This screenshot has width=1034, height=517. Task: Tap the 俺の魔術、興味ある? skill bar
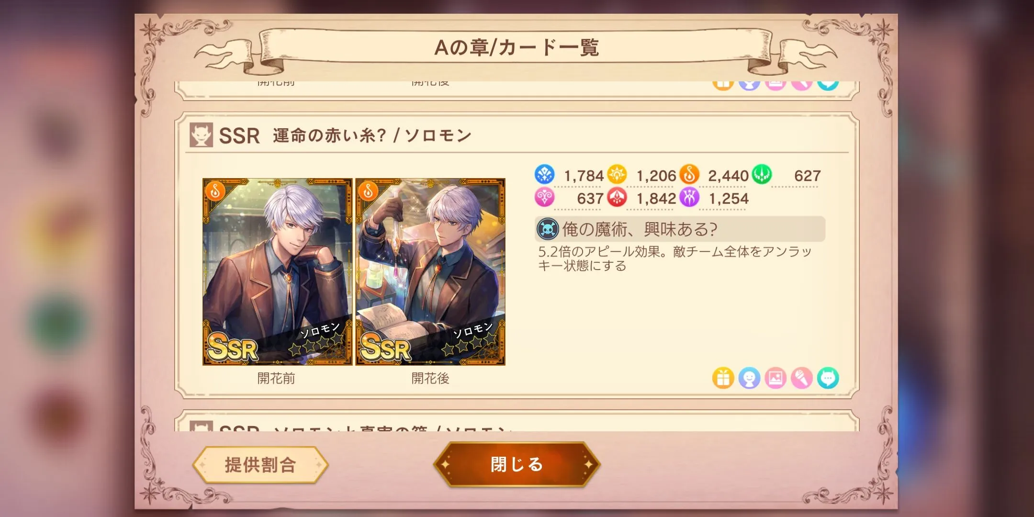[x=680, y=229]
